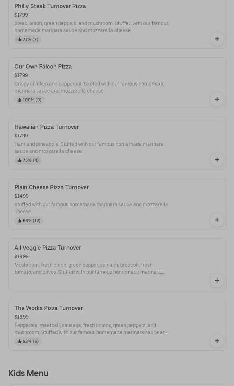View All Veggie Pizza Turnover details
The image size is (234, 386).
pos(48,248)
